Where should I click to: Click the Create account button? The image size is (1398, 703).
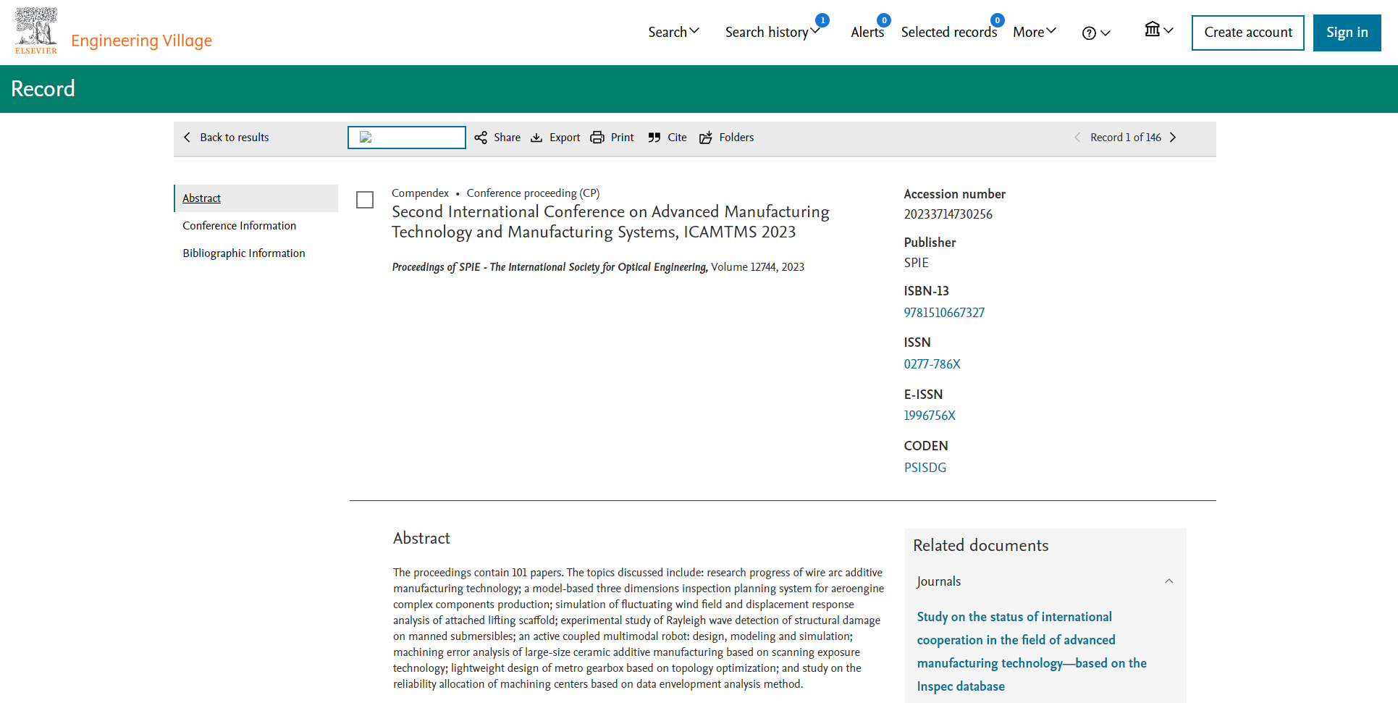click(x=1248, y=33)
